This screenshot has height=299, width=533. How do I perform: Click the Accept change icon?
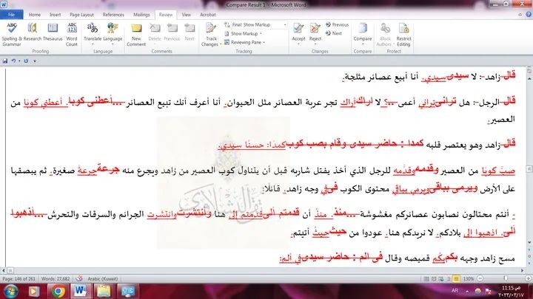298,28
